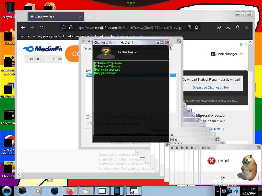
Task: Reload the MediaFire page
Action: pos(41,28)
